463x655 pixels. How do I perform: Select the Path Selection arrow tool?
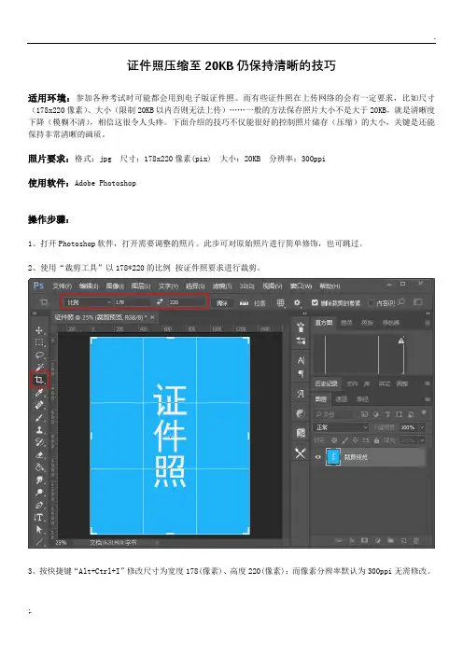point(39,530)
